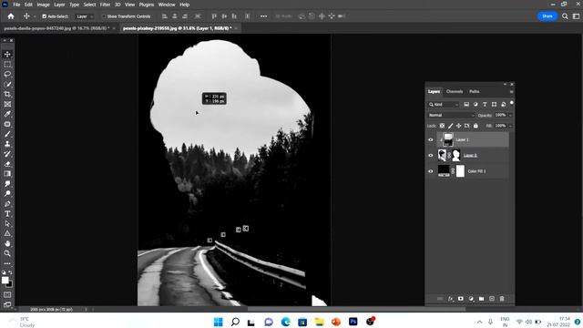This screenshot has width=583, height=328.
Task: Create a new group folder
Action: [x=482, y=299]
